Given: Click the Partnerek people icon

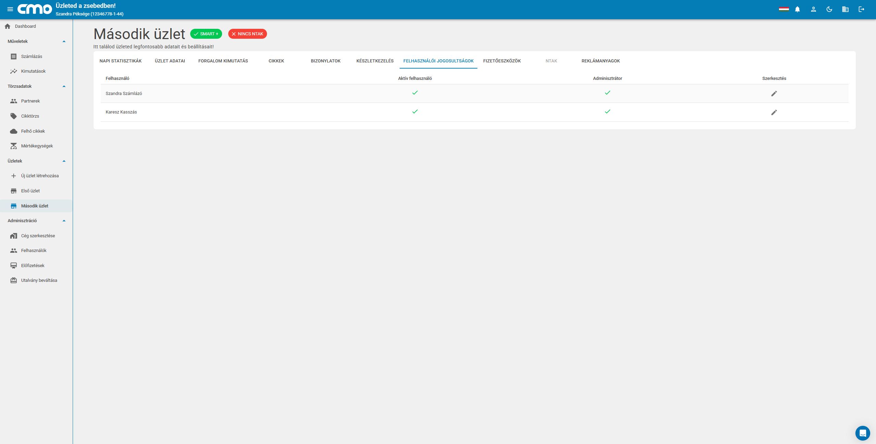Looking at the screenshot, I should pos(14,101).
